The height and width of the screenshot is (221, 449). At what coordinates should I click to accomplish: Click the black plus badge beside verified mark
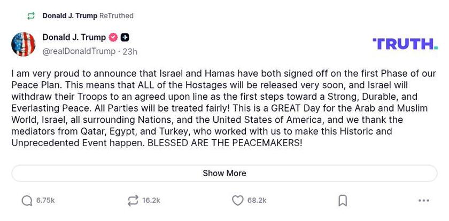point(125,37)
